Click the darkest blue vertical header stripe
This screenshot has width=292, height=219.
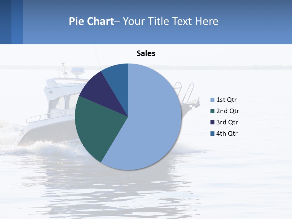5,22
